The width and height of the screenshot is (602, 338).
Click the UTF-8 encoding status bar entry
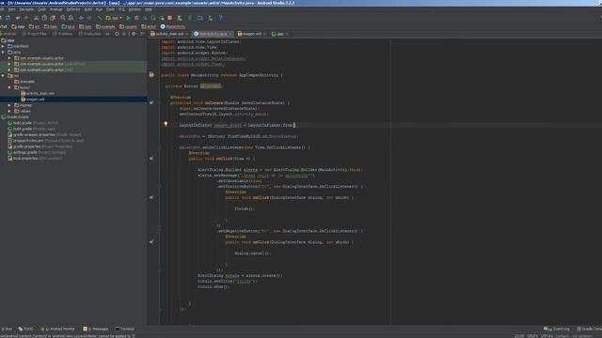pos(547,336)
